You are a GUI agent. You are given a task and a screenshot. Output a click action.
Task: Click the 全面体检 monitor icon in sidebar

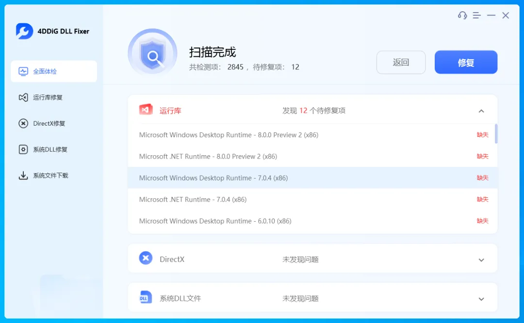23,71
